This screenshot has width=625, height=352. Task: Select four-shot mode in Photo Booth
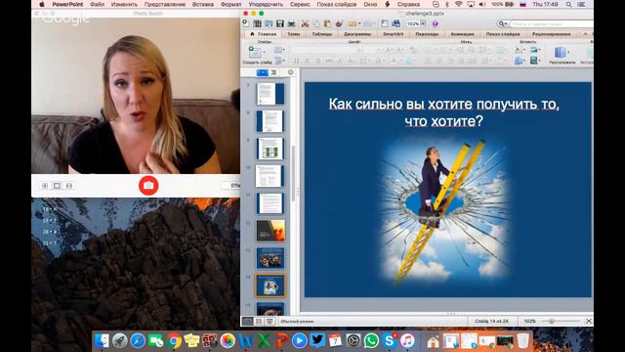coord(45,186)
